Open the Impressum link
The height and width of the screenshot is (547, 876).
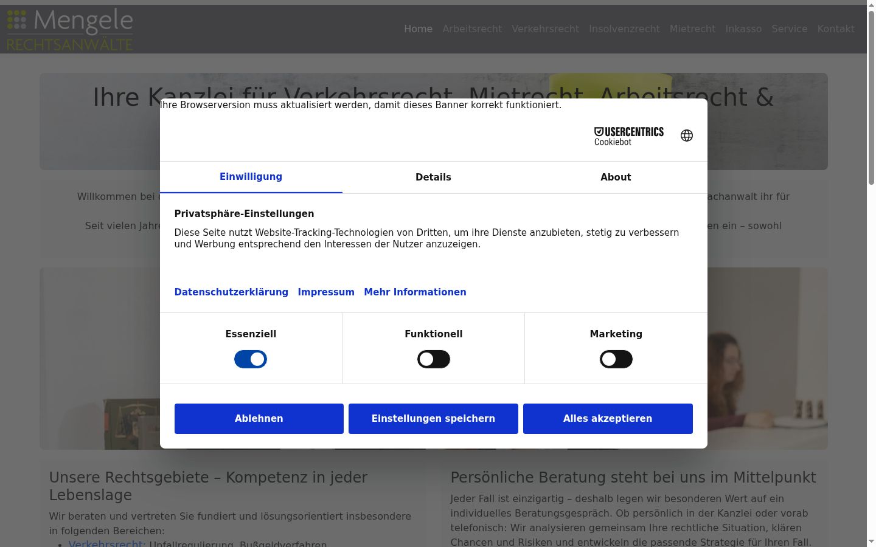(326, 292)
